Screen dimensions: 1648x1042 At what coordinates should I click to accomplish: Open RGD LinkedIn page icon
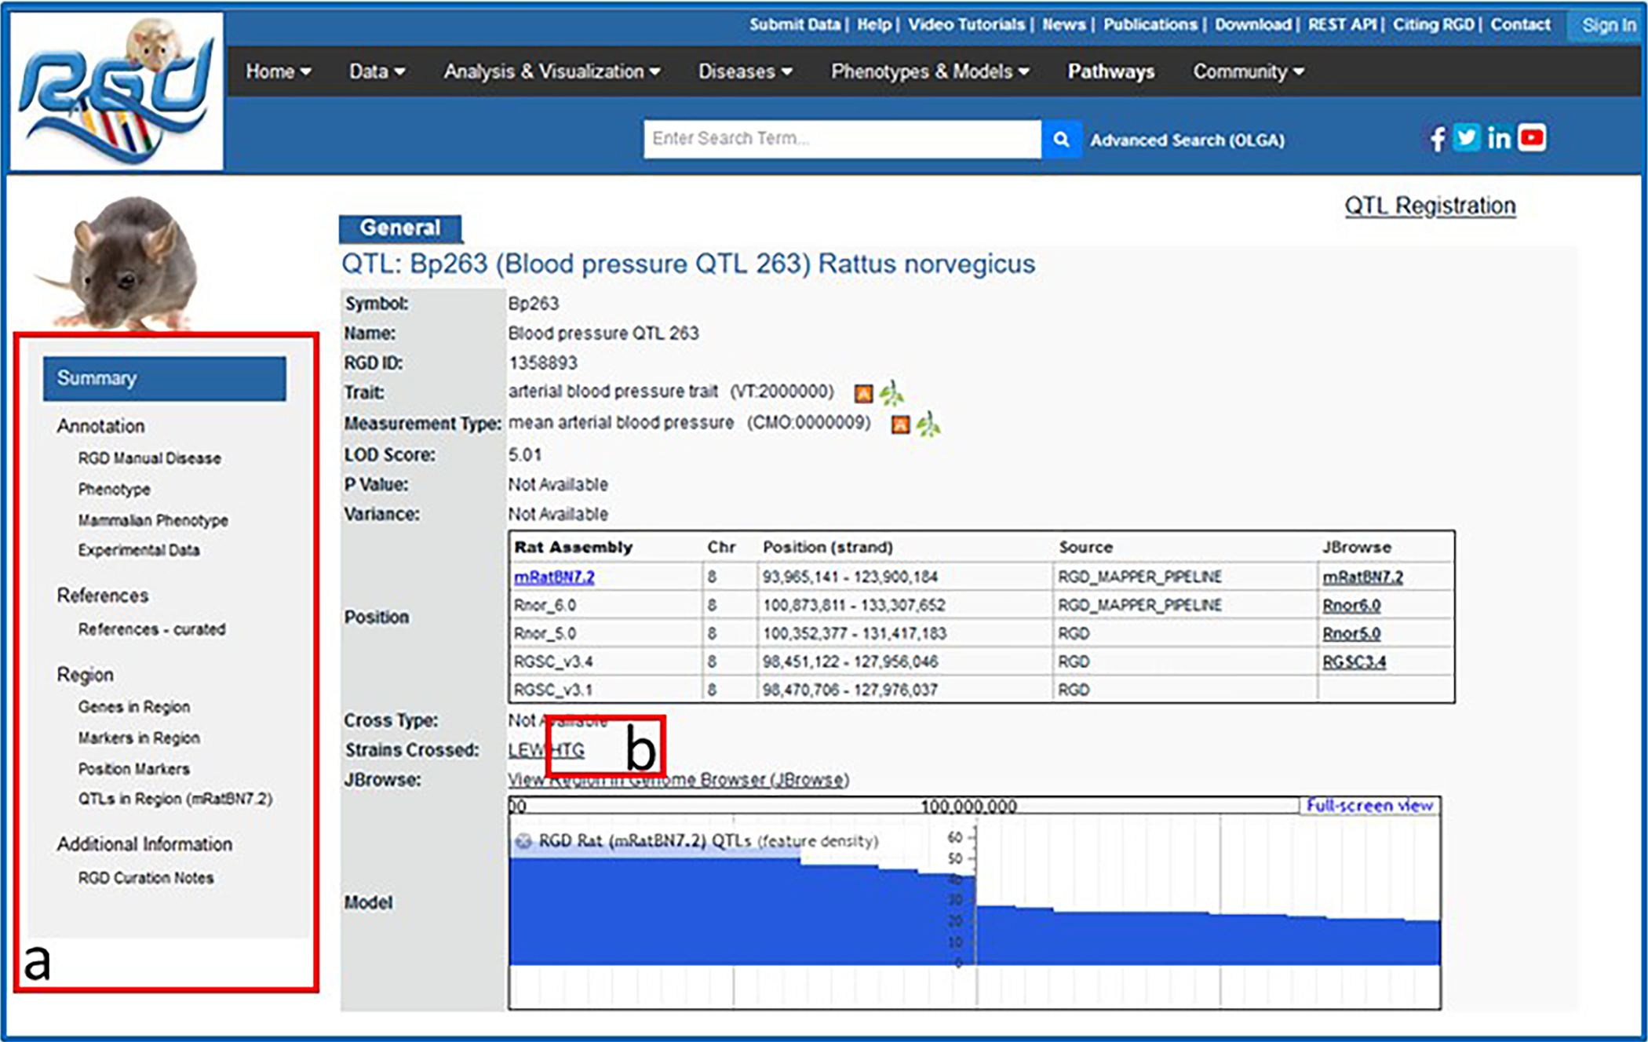coord(1498,139)
